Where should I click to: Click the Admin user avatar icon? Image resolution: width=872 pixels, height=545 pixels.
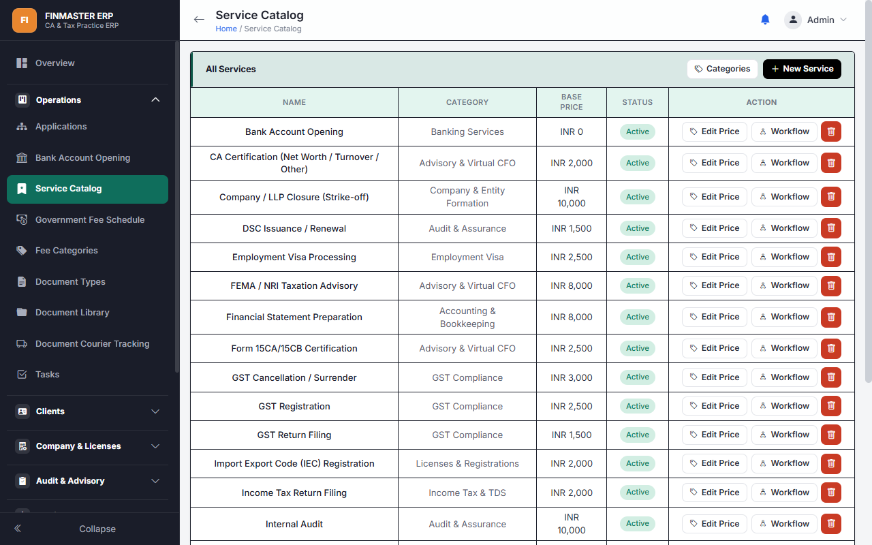[x=793, y=20]
